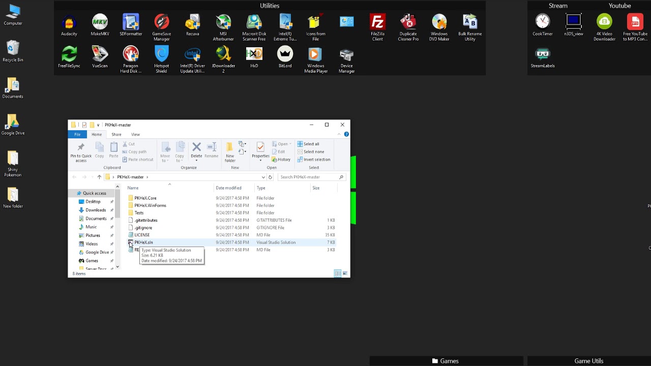
Task: Open Explorer help icon
Action: point(346,134)
